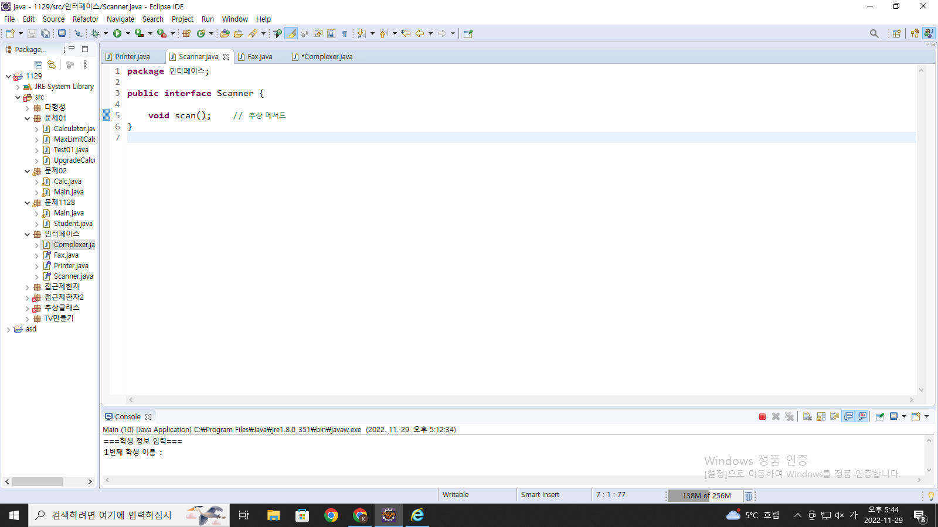Image resolution: width=938 pixels, height=527 pixels.
Task: Click the toolbar search magnifier icon
Action: pyautogui.click(x=874, y=33)
